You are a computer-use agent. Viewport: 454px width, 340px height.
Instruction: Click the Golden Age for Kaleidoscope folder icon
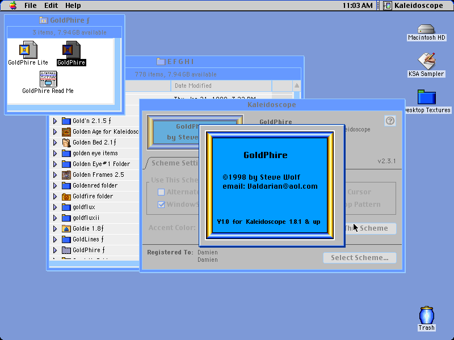pyautogui.click(x=66, y=132)
